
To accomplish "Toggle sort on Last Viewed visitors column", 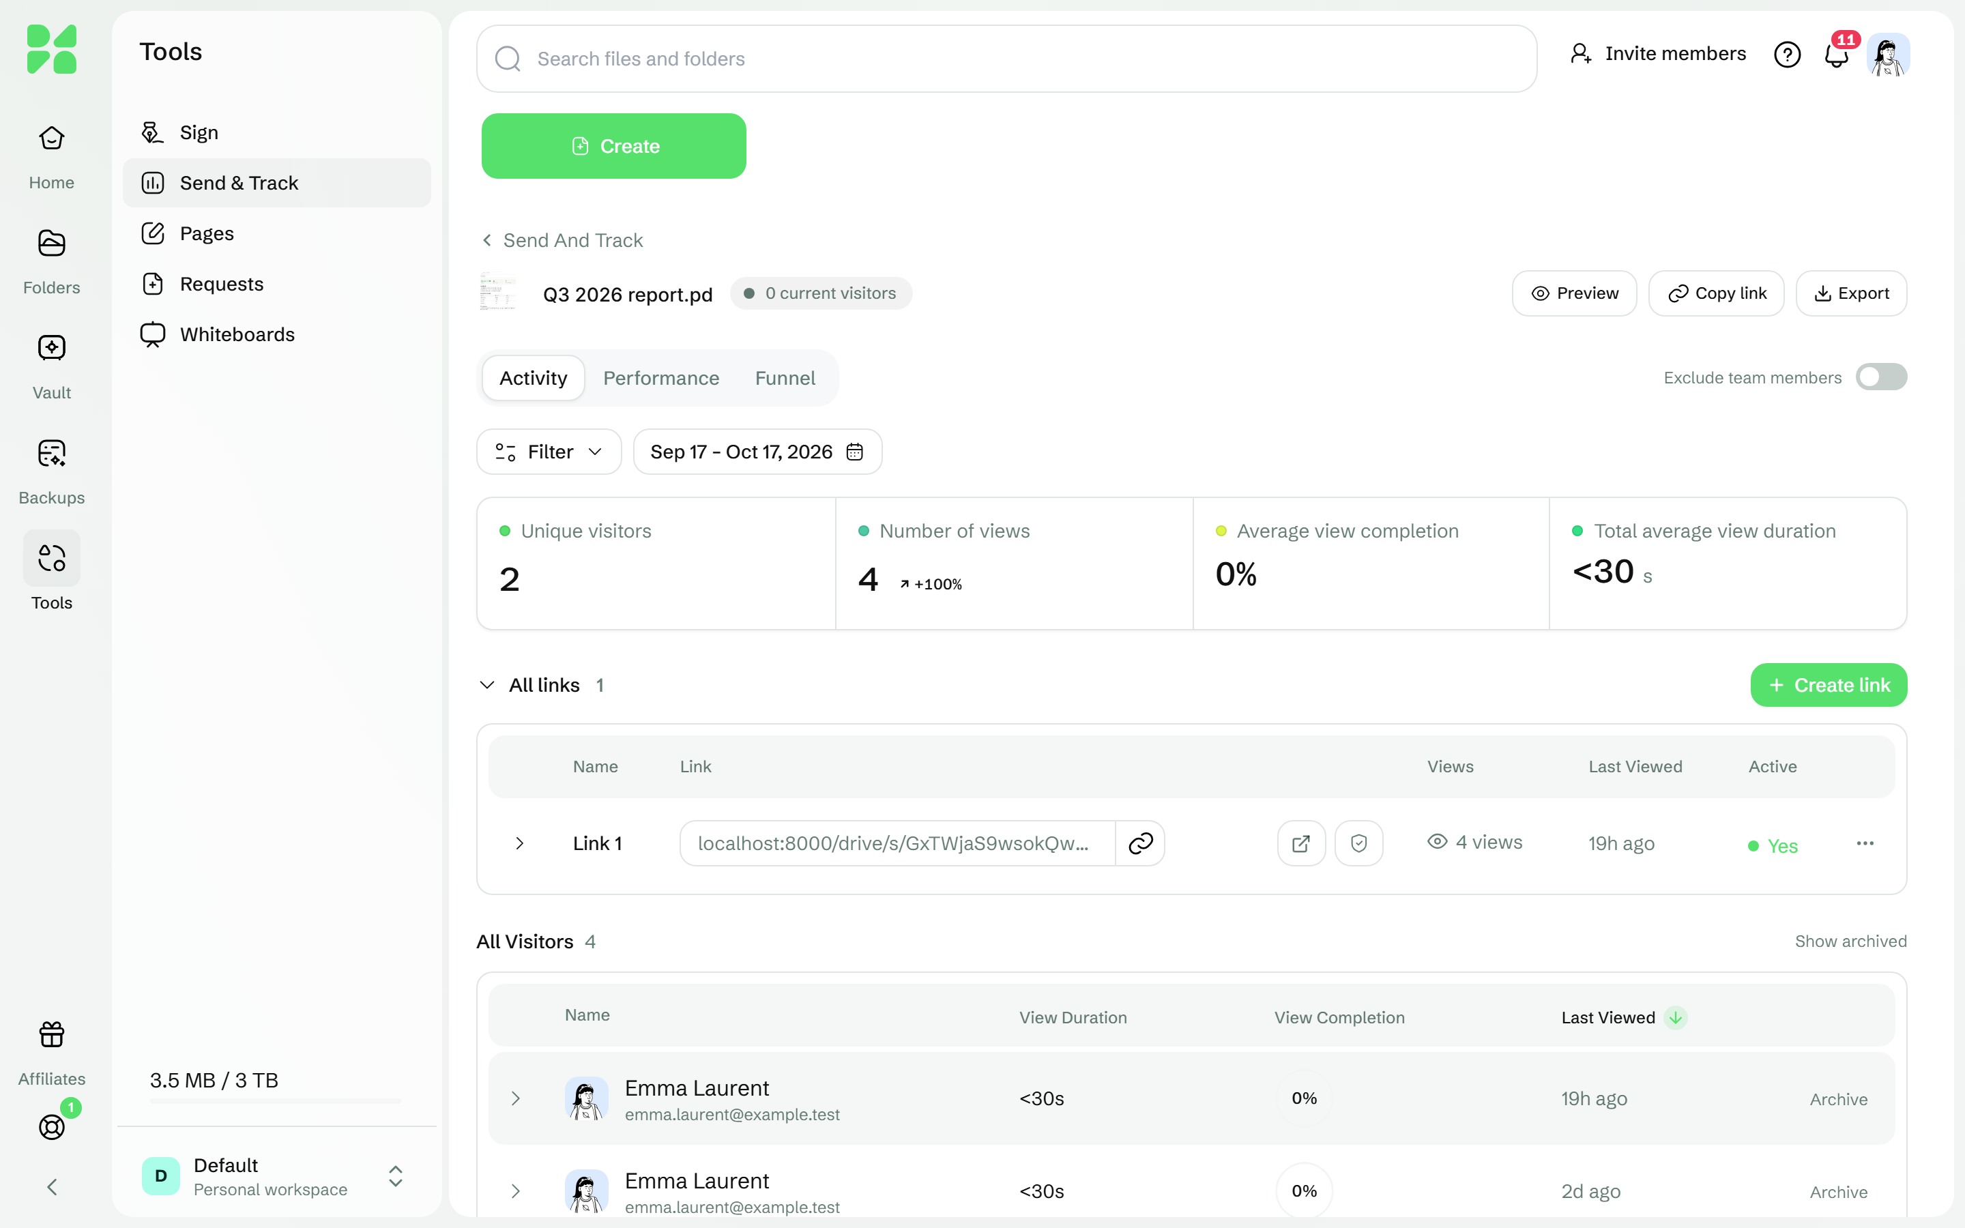I will point(1675,1018).
